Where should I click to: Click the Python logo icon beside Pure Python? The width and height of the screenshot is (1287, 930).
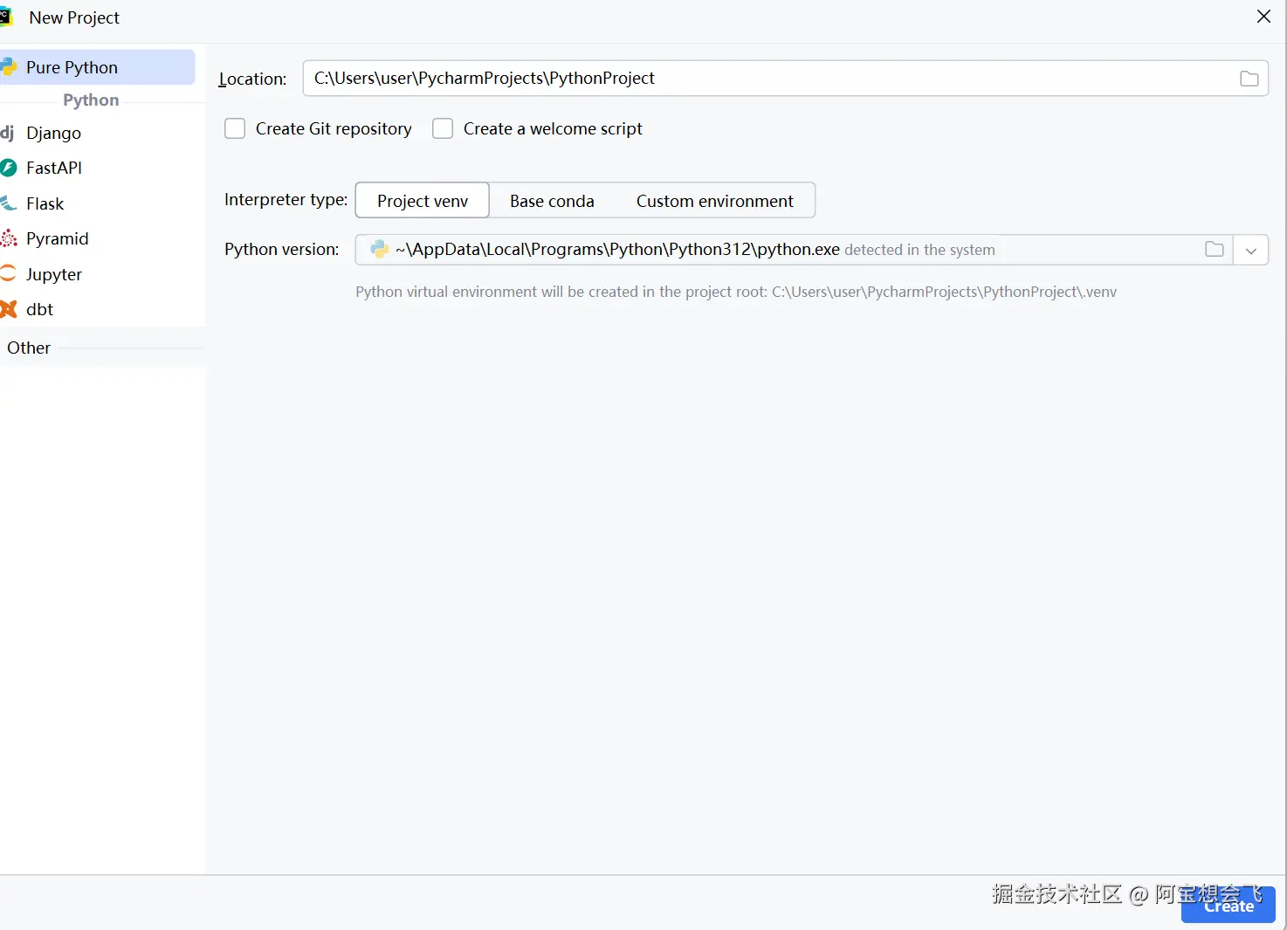tap(8, 67)
